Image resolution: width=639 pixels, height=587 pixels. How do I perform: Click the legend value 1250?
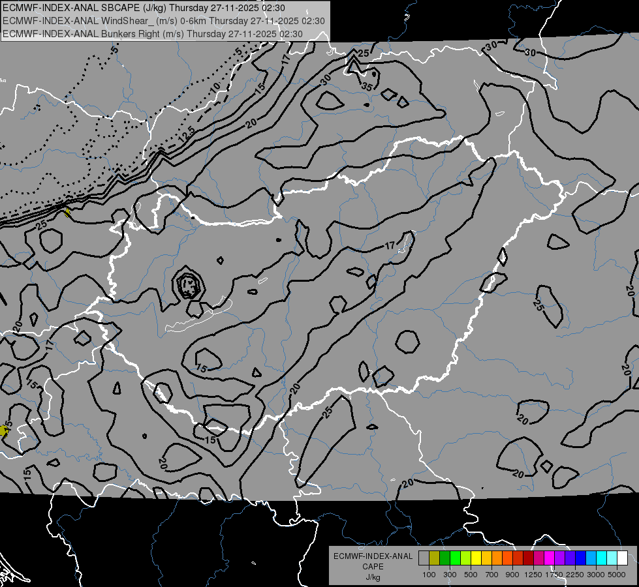click(533, 575)
